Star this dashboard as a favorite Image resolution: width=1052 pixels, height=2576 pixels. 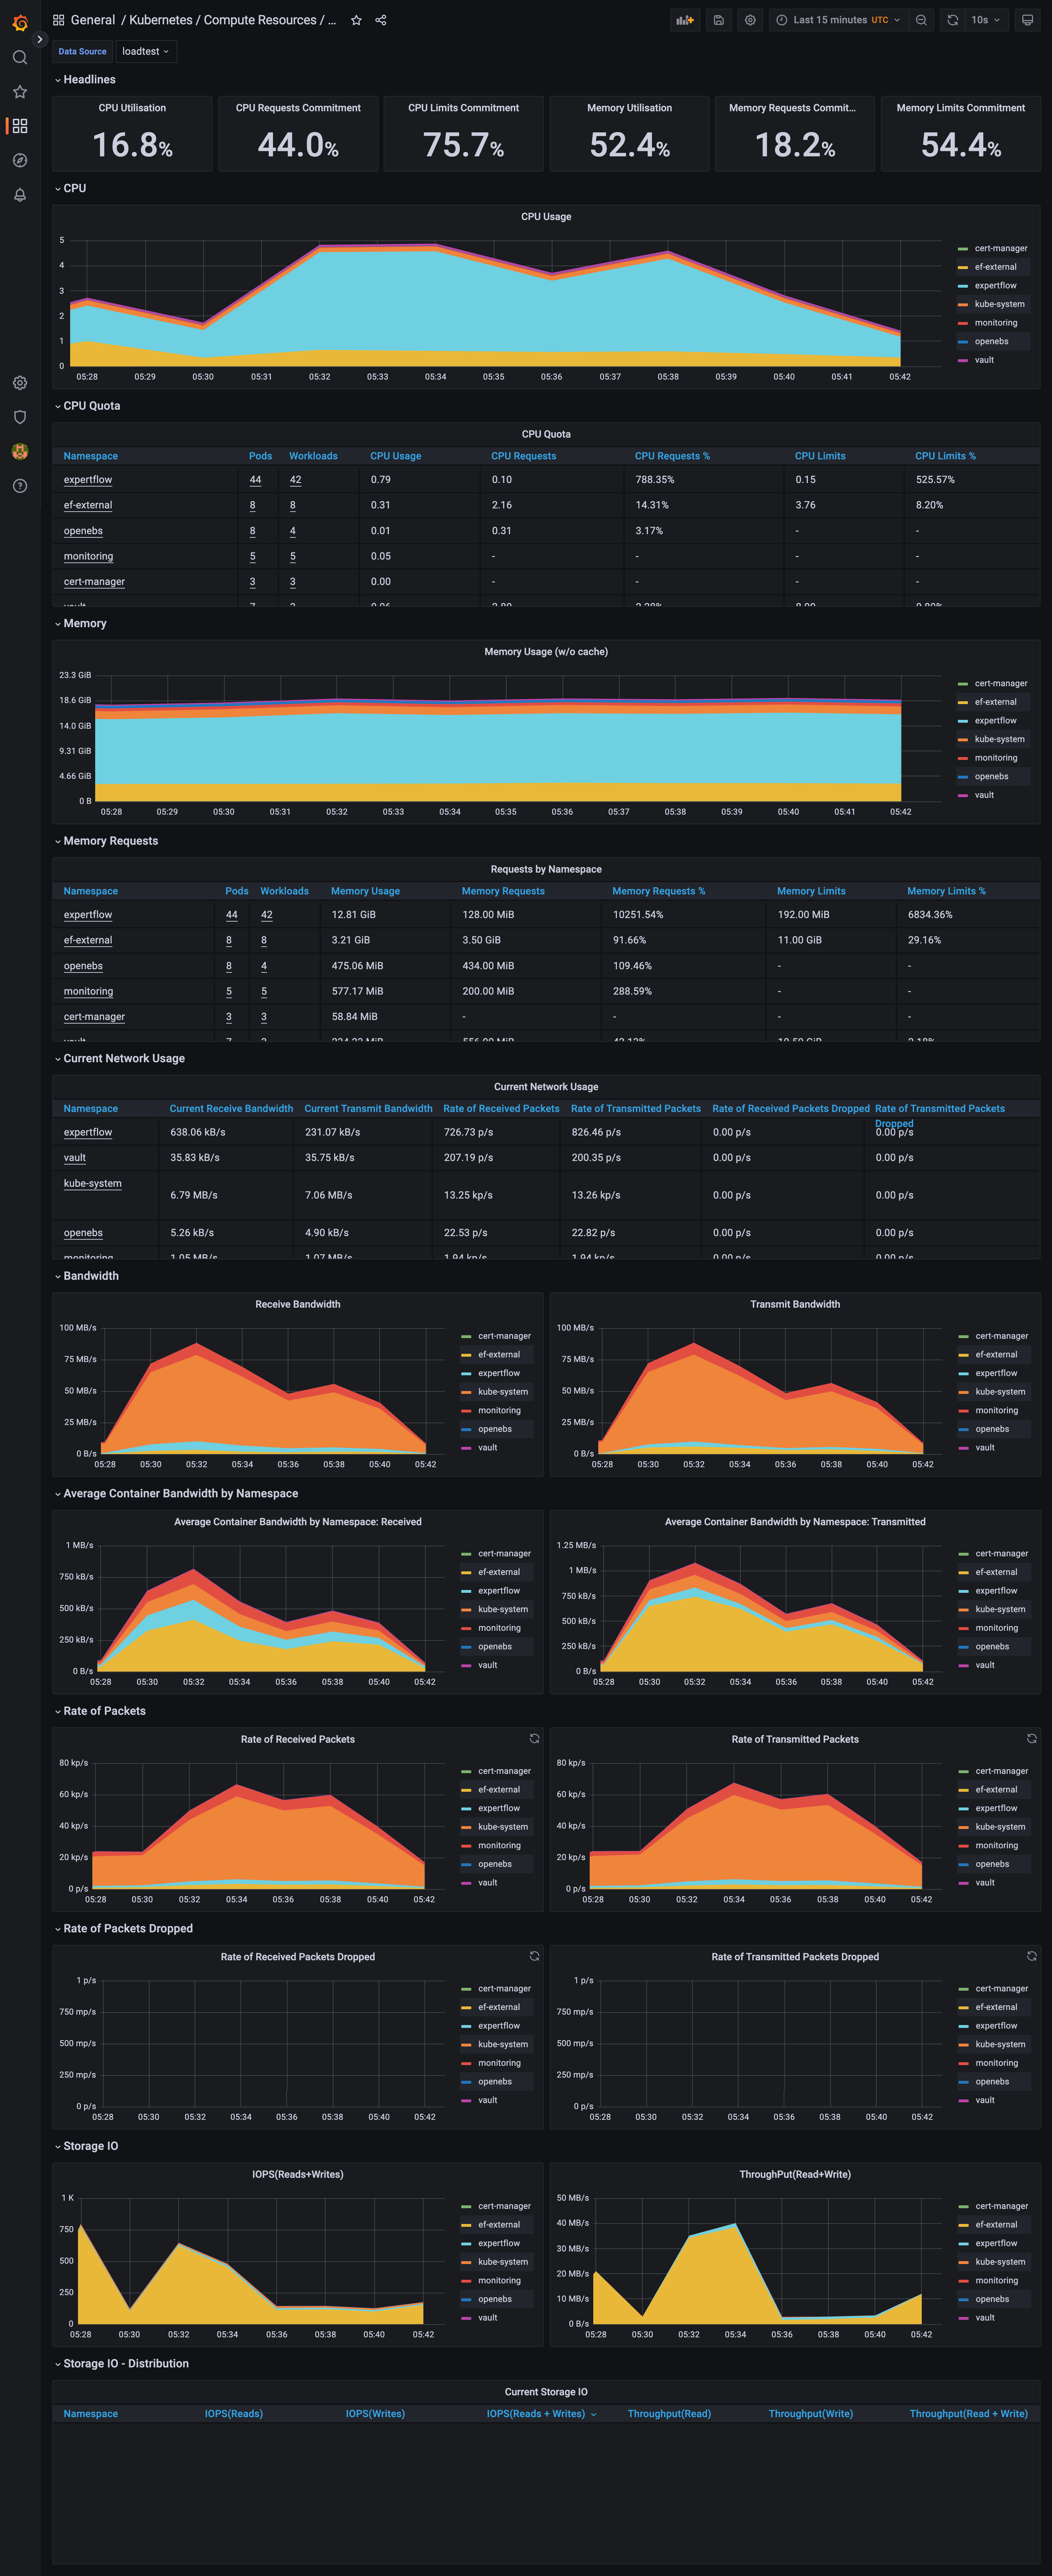coord(357,20)
